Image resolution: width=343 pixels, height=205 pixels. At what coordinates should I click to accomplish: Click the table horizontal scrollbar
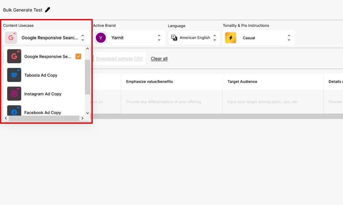(217, 116)
